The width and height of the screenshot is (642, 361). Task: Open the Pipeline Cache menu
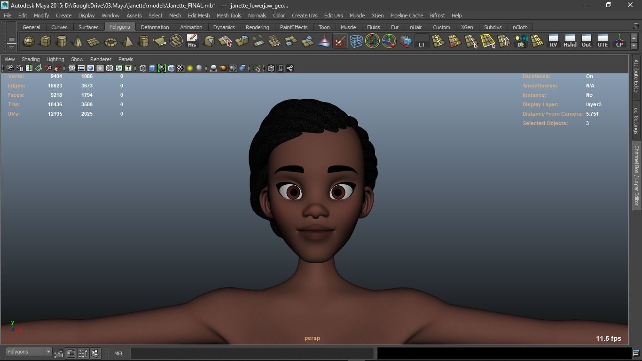[x=407, y=16]
